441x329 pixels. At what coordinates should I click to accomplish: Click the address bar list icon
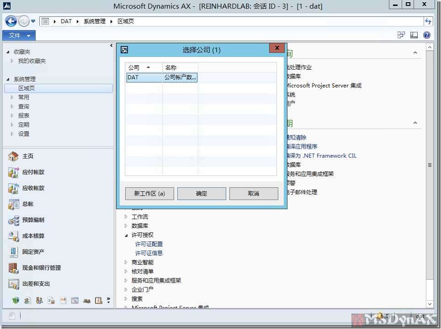point(45,21)
